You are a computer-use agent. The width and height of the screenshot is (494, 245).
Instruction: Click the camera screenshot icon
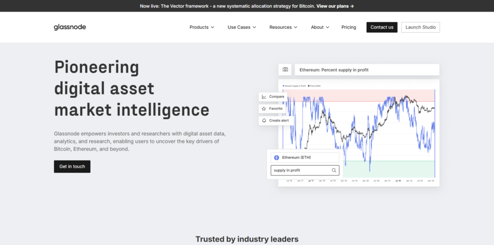tap(285, 69)
